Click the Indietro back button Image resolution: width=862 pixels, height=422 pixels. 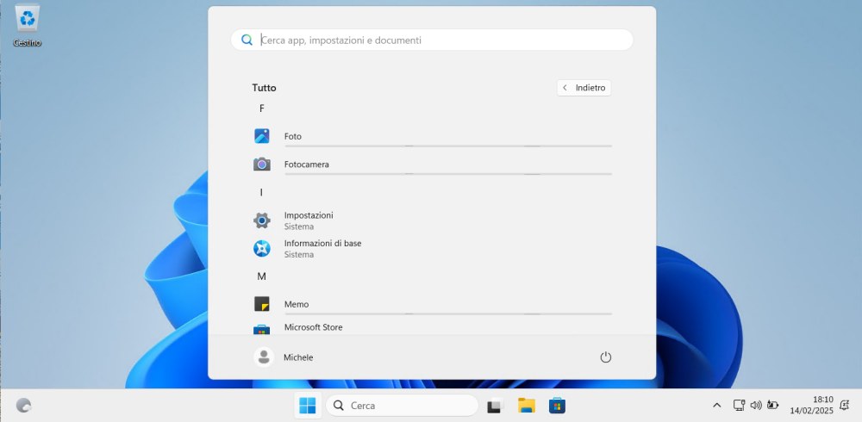584,88
